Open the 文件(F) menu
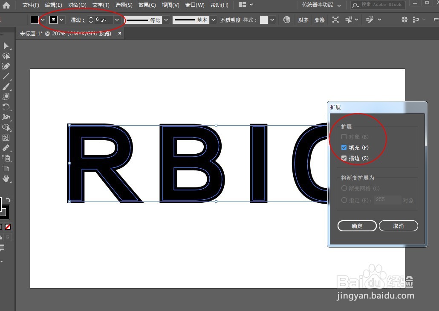Image resolution: width=439 pixels, height=311 pixels. pos(31,5)
